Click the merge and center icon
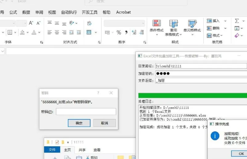The image size is (247, 159). [89, 32]
